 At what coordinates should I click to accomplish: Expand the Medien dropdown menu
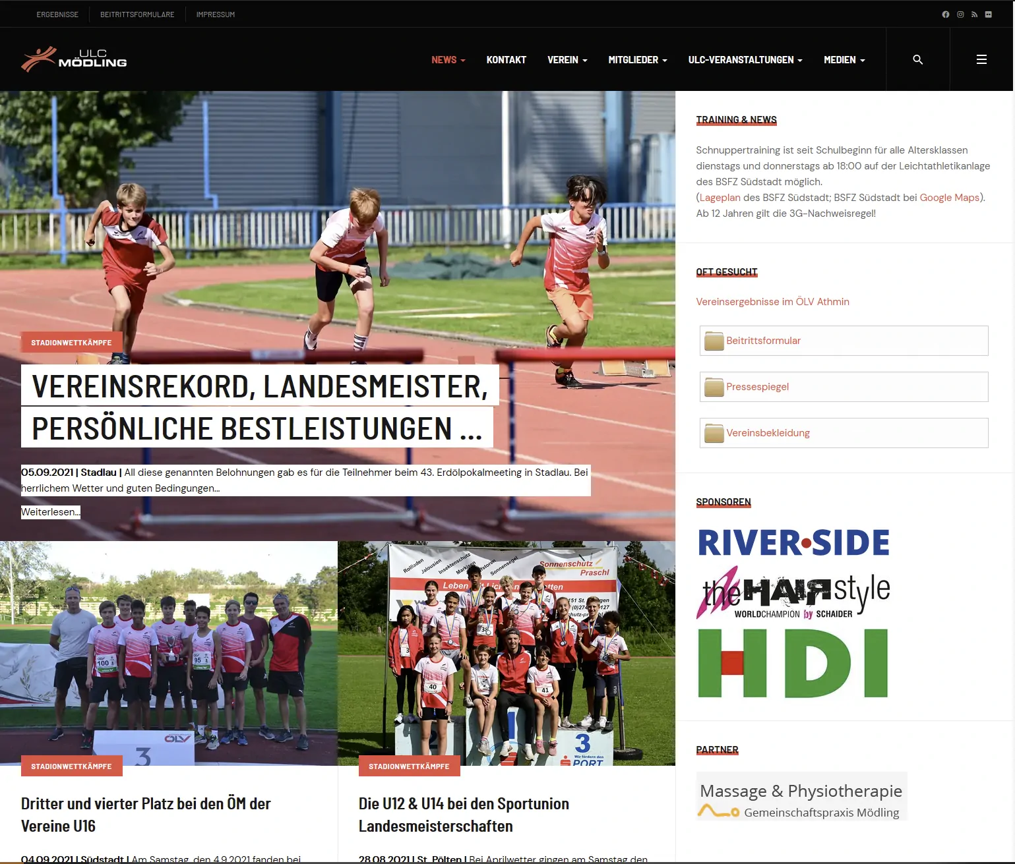pyautogui.click(x=844, y=60)
